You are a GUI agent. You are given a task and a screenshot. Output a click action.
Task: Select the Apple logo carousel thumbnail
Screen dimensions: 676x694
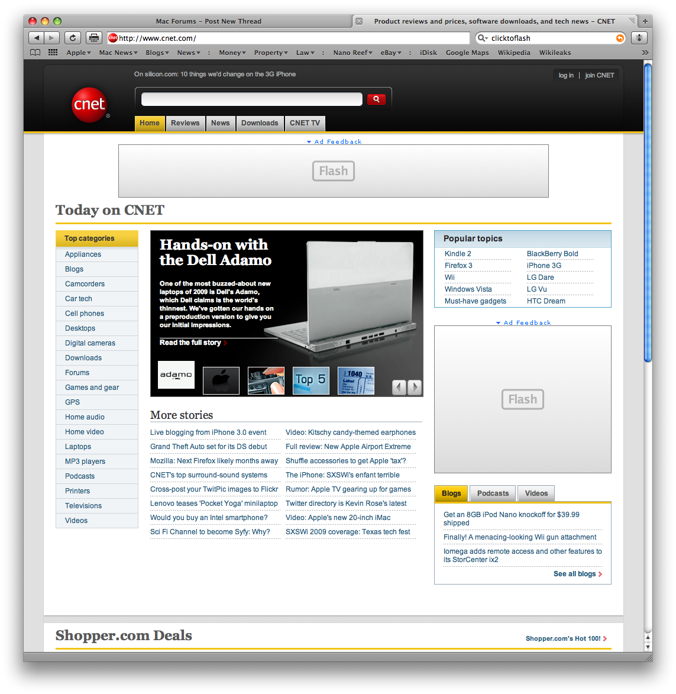[221, 380]
